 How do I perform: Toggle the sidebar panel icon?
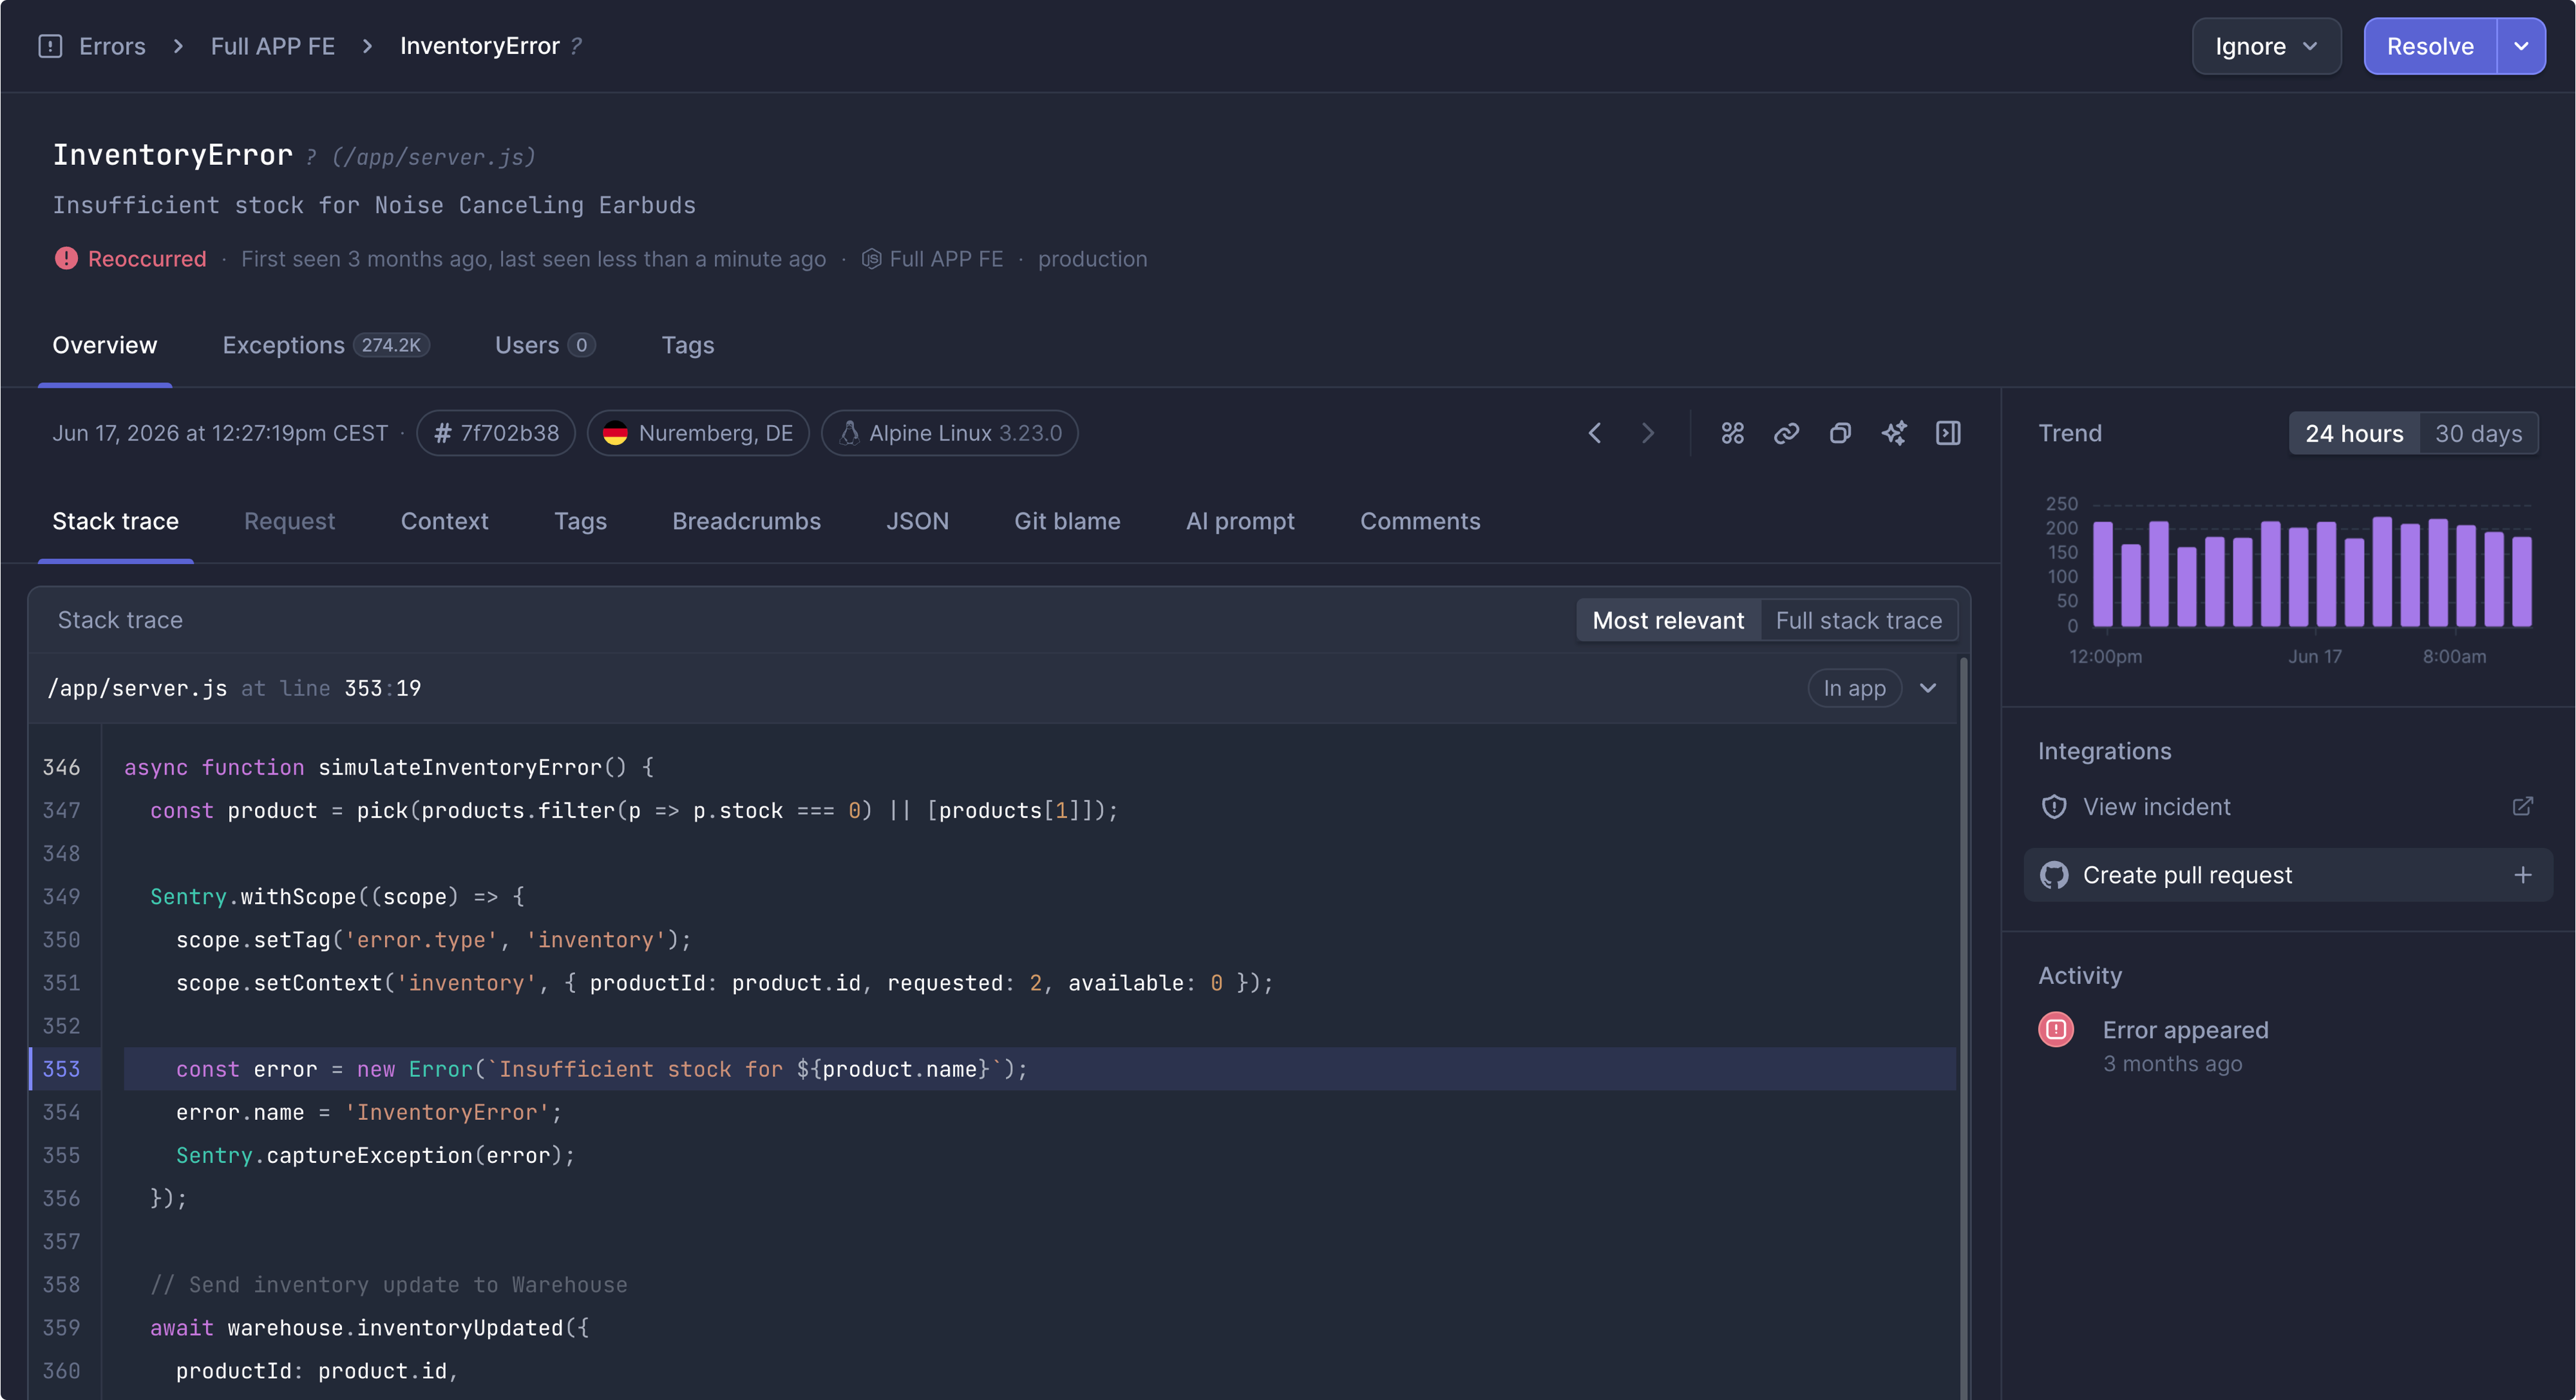click(x=1948, y=433)
